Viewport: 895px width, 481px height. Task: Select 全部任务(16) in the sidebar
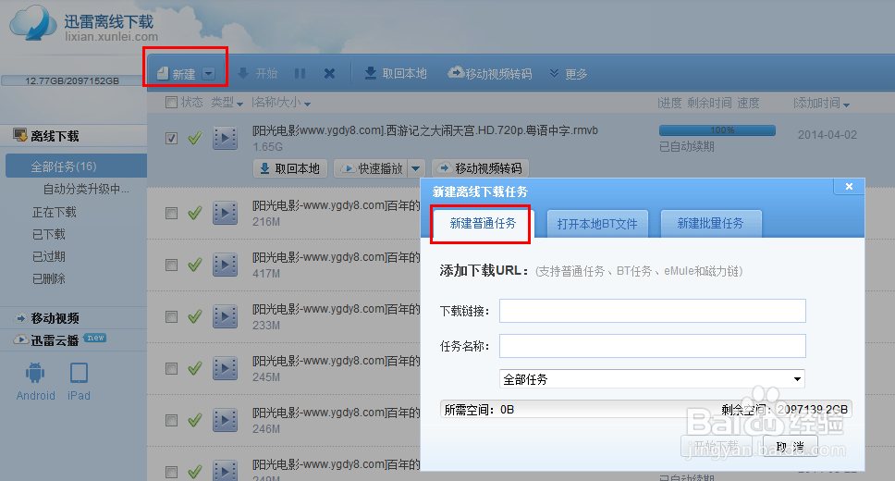pyautogui.click(x=76, y=166)
